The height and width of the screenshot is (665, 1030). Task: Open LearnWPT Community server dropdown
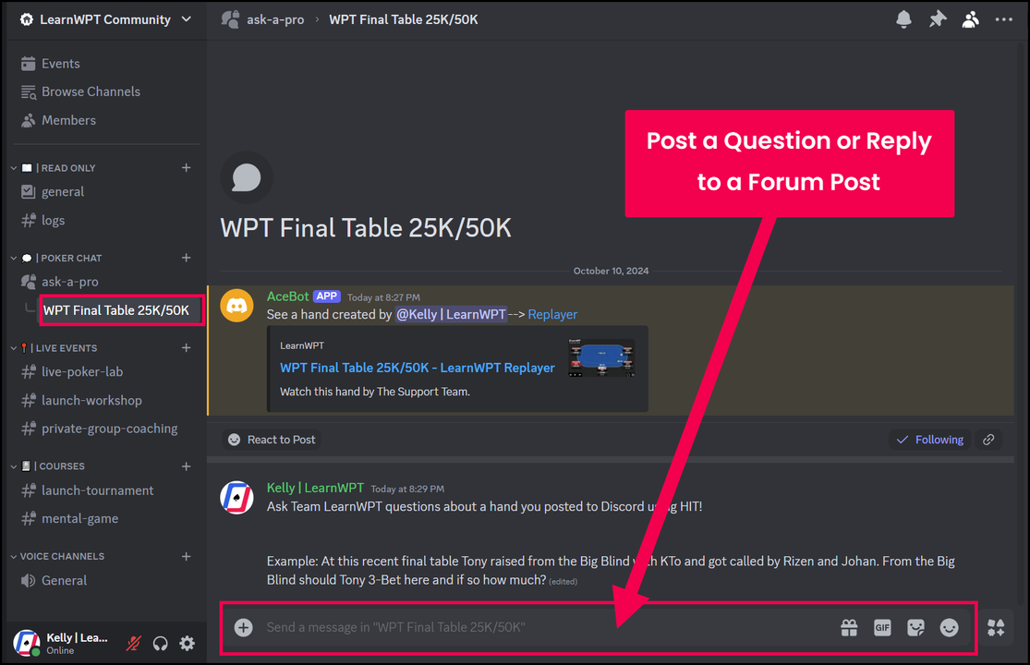coord(105,19)
